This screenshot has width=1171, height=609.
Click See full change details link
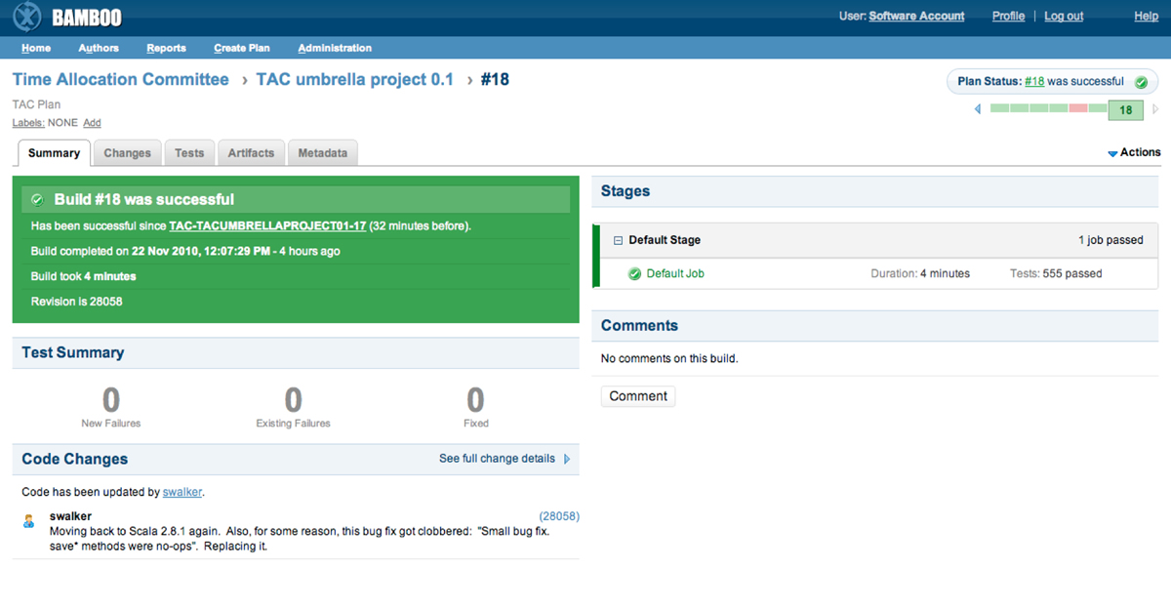click(497, 459)
